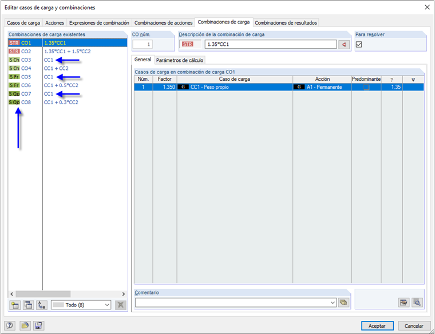The width and height of the screenshot is (435, 334).
Task: Select combination CO7 in list
Action: point(68,94)
